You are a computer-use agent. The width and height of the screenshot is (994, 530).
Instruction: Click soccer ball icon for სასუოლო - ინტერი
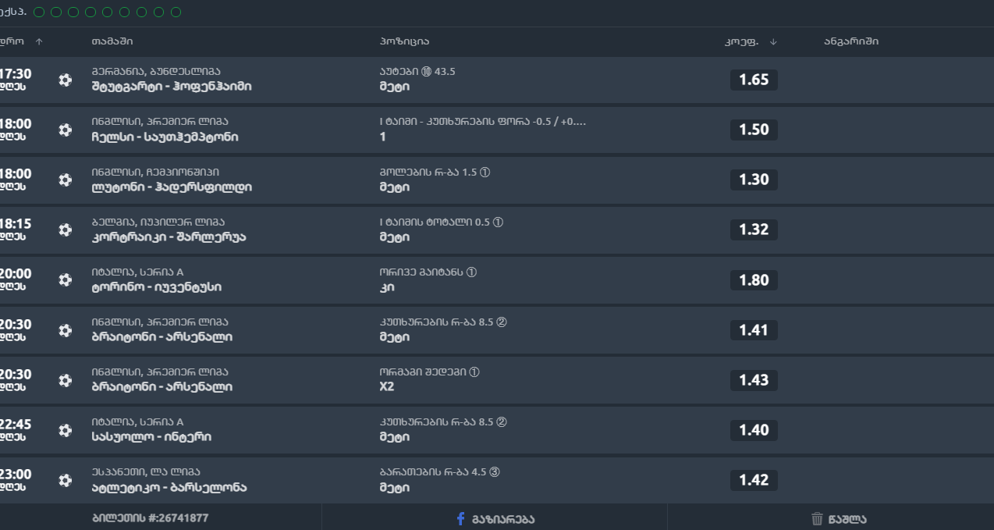click(65, 430)
